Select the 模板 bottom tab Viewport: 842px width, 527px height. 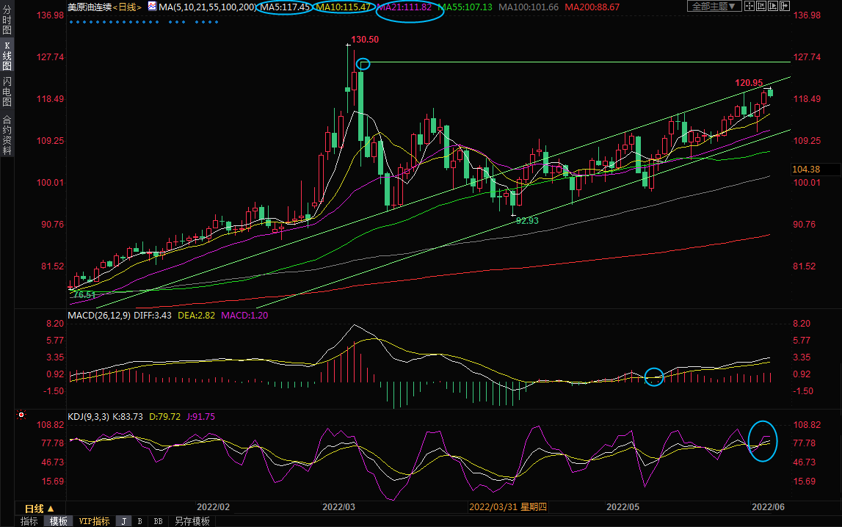pos(59,521)
